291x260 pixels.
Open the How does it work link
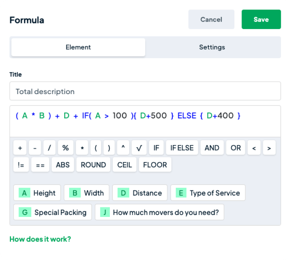pyautogui.click(x=40, y=239)
